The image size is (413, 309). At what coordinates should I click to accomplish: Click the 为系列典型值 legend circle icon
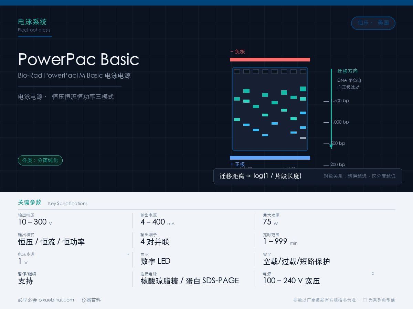pos(365,300)
